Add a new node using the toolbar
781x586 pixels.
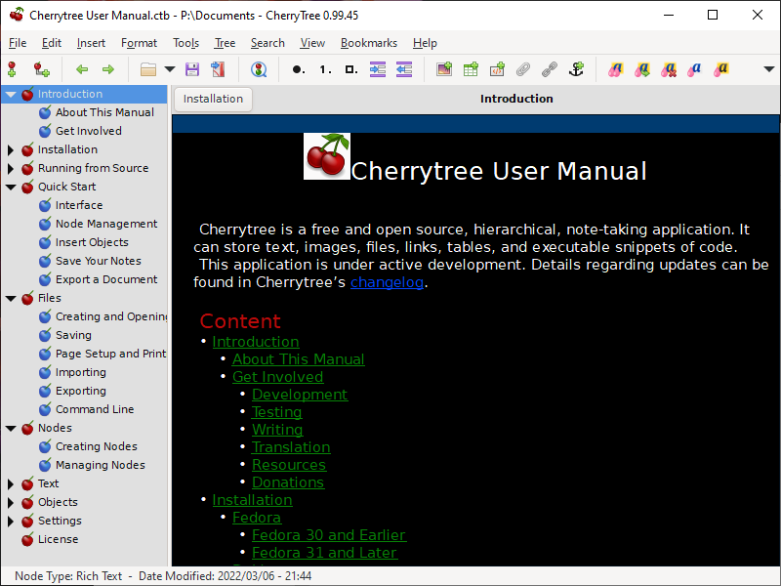point(12,69)
